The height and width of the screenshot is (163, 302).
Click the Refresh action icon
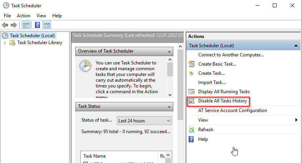coord(191,130)
